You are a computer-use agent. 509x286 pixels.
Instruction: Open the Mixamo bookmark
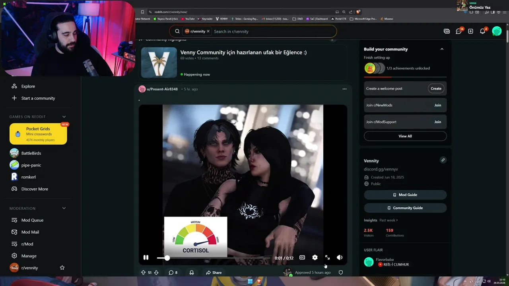[x=387, y=19]
